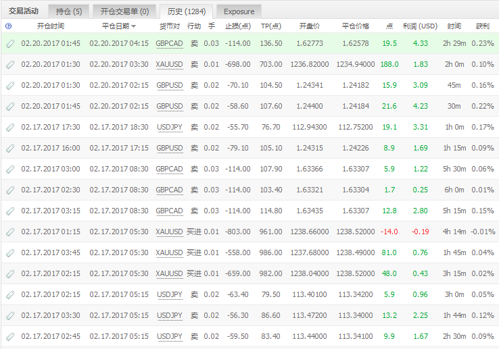The image size is (499, 349).
Task: Open XAUUSD link in the 1237.68000 row
Action: (169, 253)
